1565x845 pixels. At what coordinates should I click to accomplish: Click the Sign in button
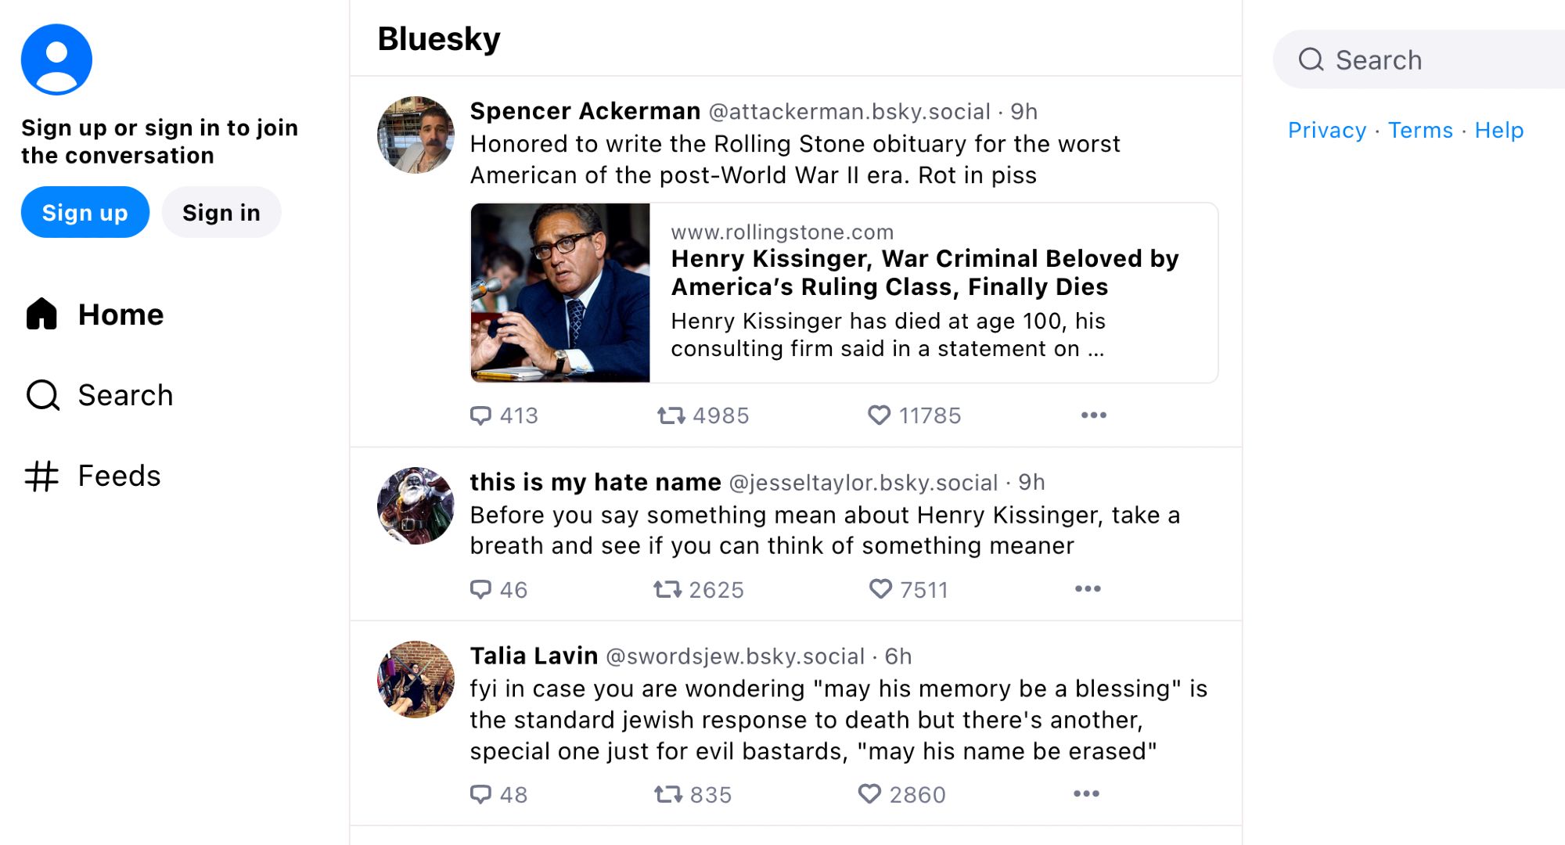pos(221,213)
